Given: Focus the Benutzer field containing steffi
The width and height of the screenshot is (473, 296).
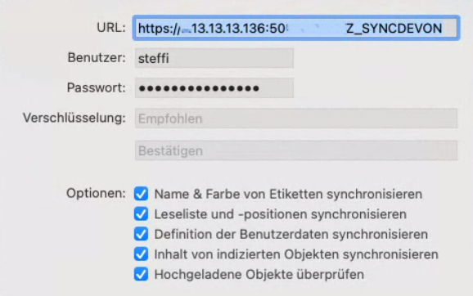Looking at the screenshot, I should 214,58.
